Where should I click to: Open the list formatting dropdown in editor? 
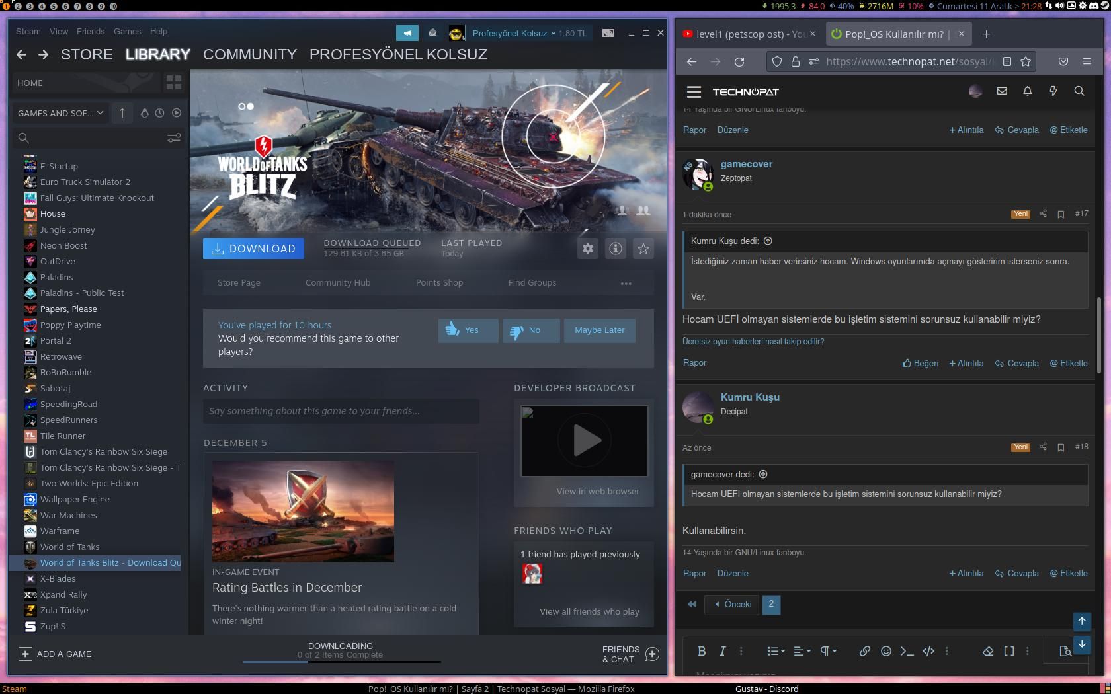pos(776,651)
